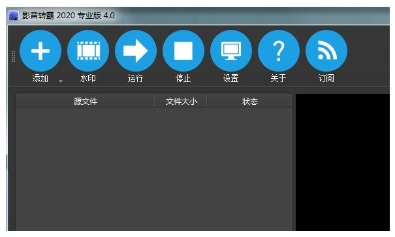The width and height of the screenshot is (395, 237).
Task: Start conversion with the 运行 arrow icon
Action: click(136, 51)
